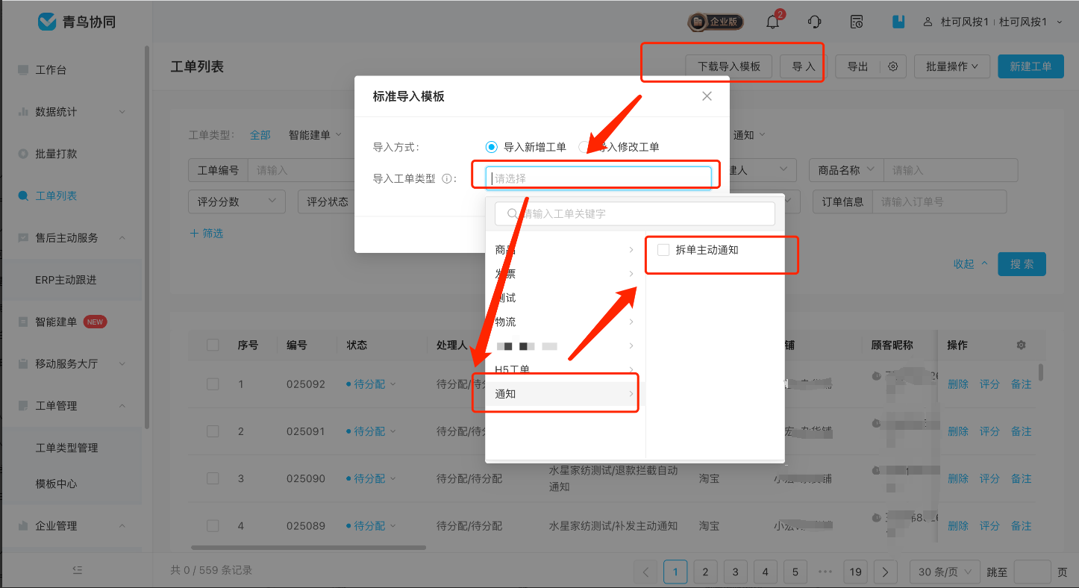Expand the 数据统计 sidebar menu
Screen dimensions: 1079x588
tap(122, 112)
